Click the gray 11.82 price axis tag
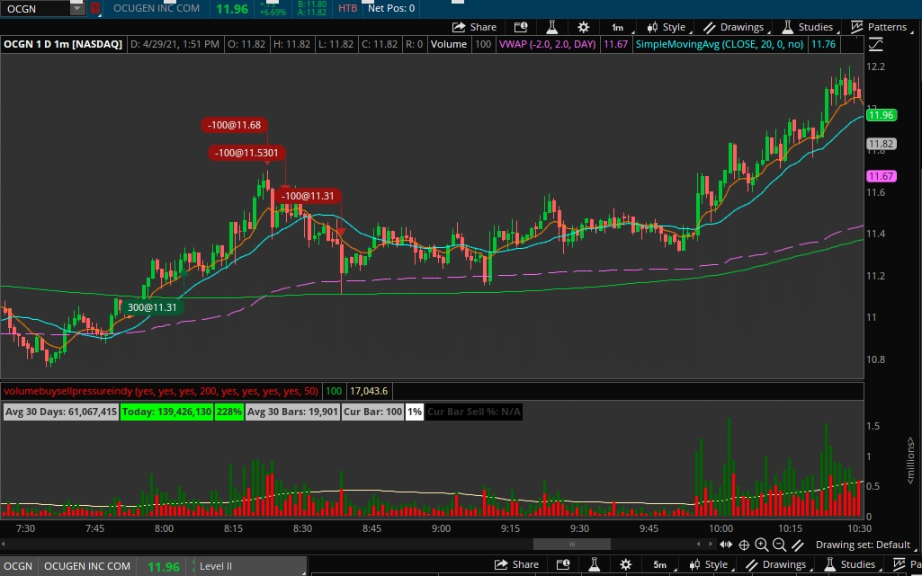 tap(881, 144)
